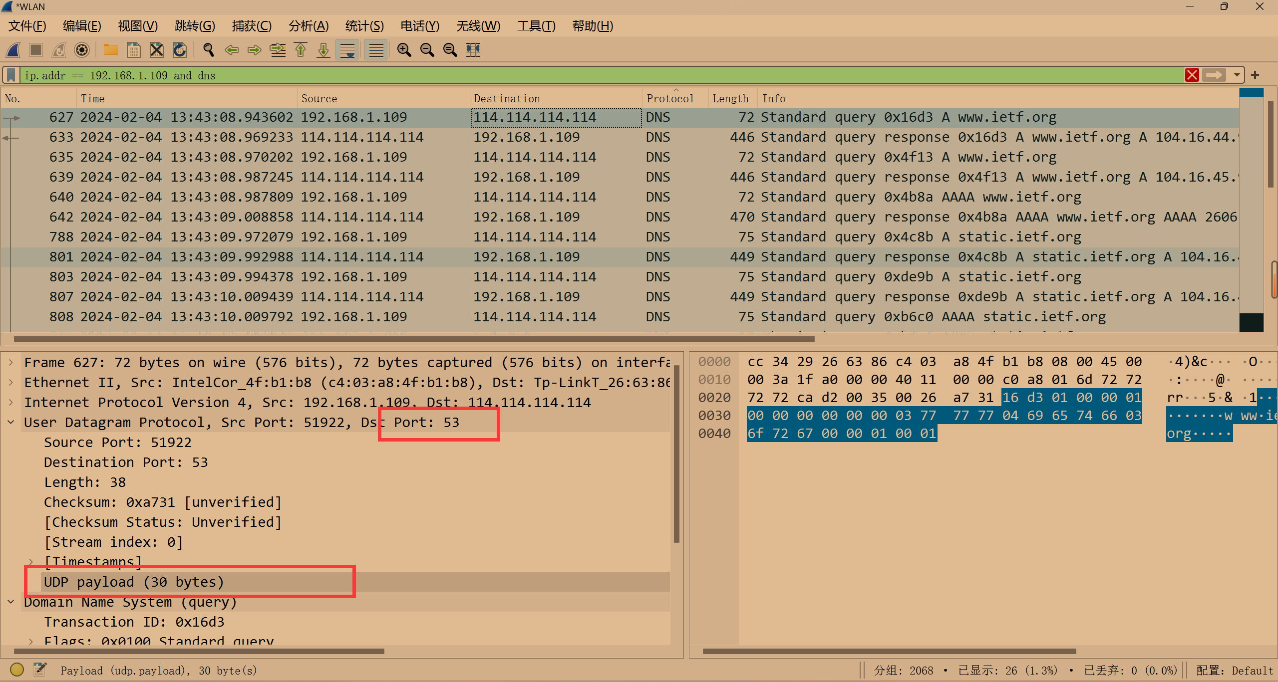Zoom in the main window text
Image resolution: width=1278 pixels, height=682 pixels.
404,50
